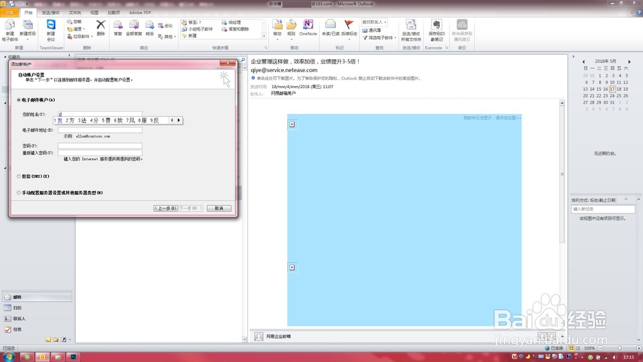The height and width of the screenshot is (362, 643).
Task: Select date 17 in the calendar
Action: pyautogui.click(x=612, y=89)
